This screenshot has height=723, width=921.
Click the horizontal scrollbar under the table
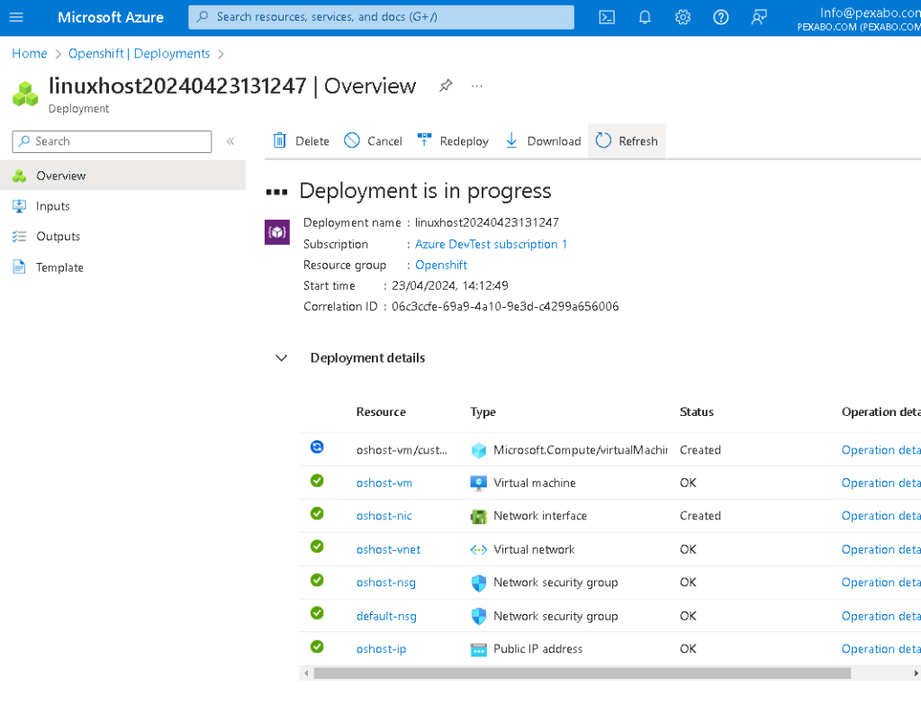click(582, 673)
